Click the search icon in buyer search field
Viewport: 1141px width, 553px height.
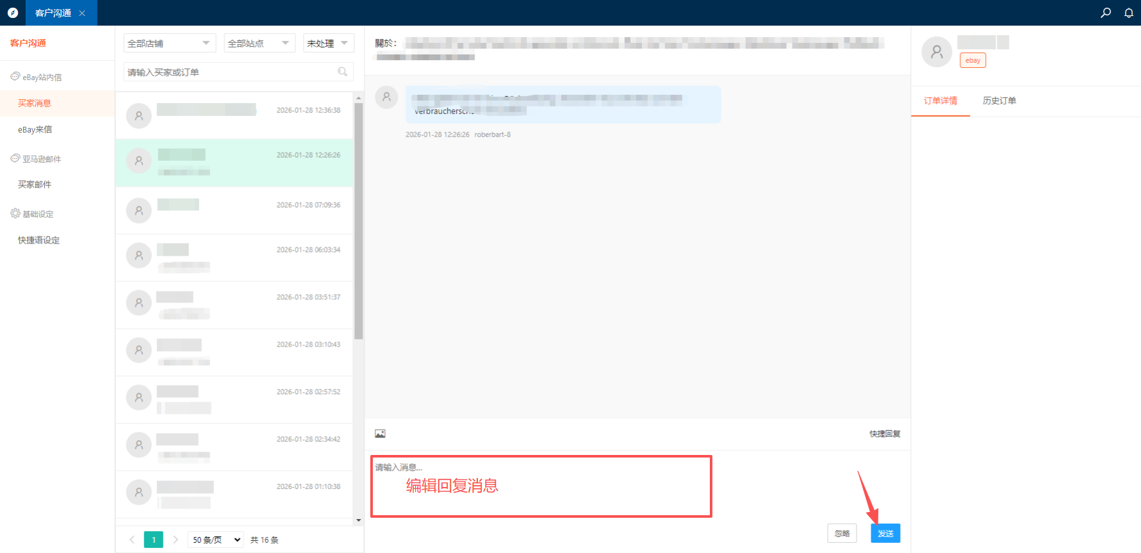pos(343,72)
